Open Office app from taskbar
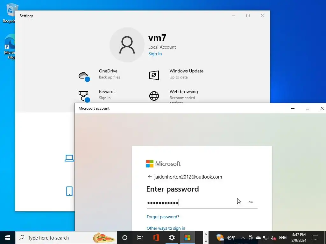Image resolution: width=326 pixels, height=244 pixels. [156, 238]
